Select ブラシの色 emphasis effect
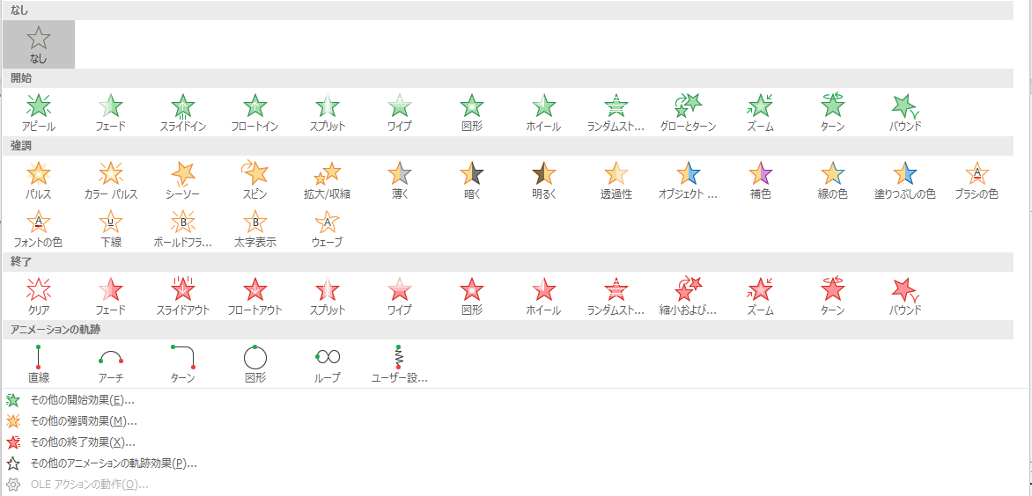Screen dimensions: 1032x496 click(977, 180)
